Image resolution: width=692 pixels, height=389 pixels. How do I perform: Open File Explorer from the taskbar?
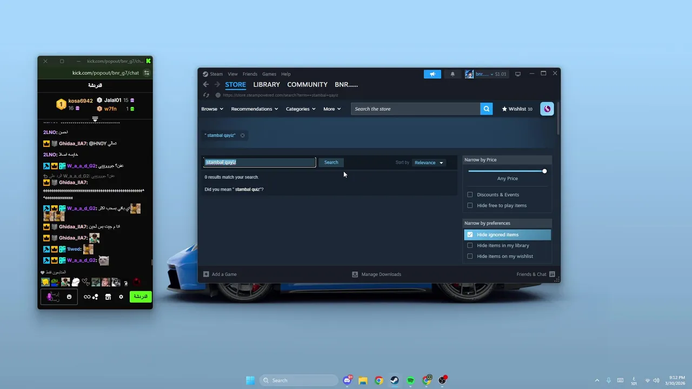(x=363, y=380)
